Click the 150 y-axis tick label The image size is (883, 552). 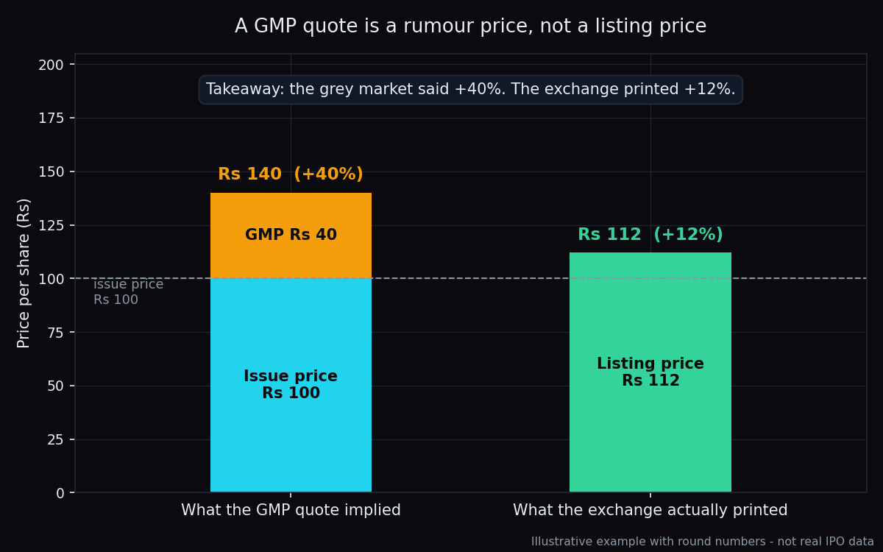tap(52, 172)
